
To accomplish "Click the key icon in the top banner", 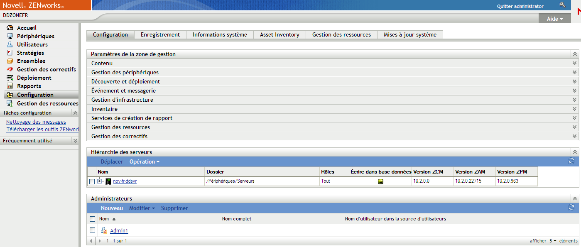I will [x=563, y=5].
